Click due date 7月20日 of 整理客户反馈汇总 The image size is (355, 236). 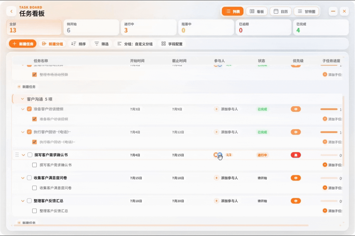coord(178,201)
